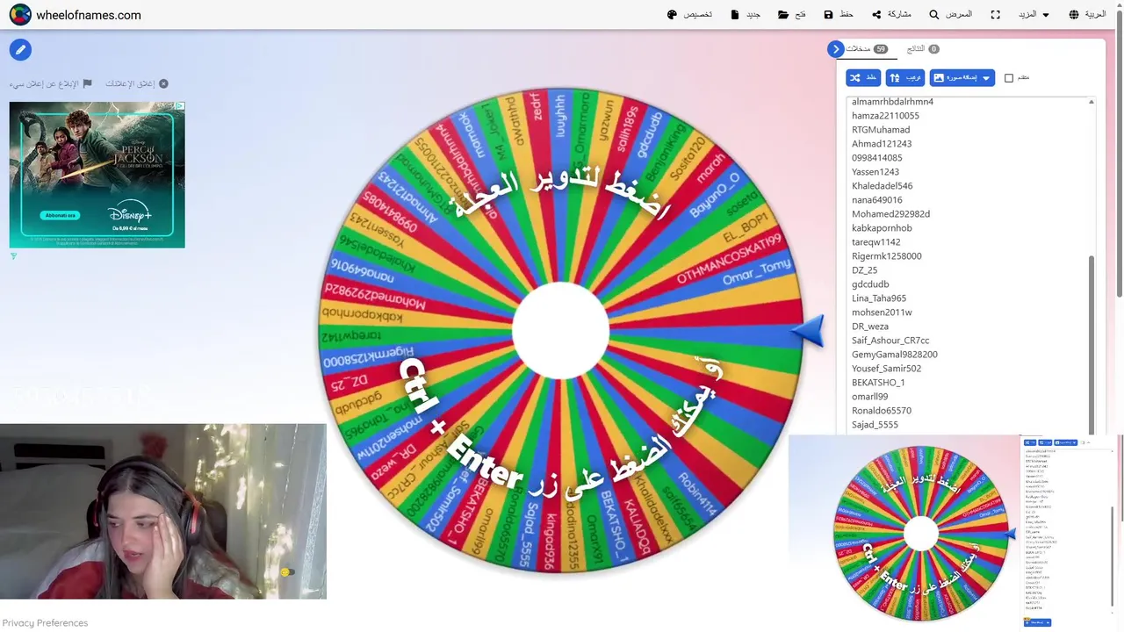Click entry gdcdudb in the list
The image size is (1124, 632).
[x=870, y=284]
